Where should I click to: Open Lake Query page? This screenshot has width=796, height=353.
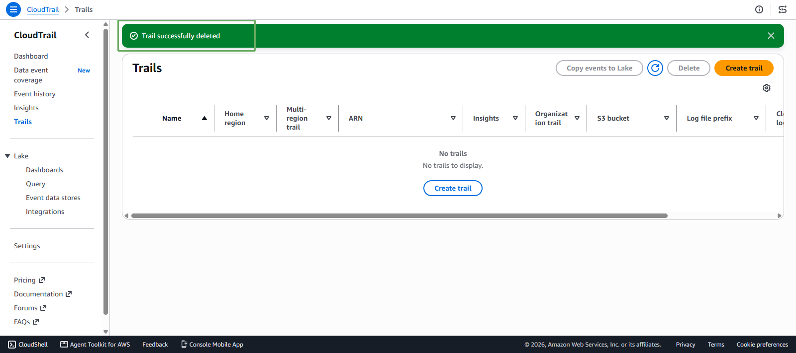(x=35, y=184)
